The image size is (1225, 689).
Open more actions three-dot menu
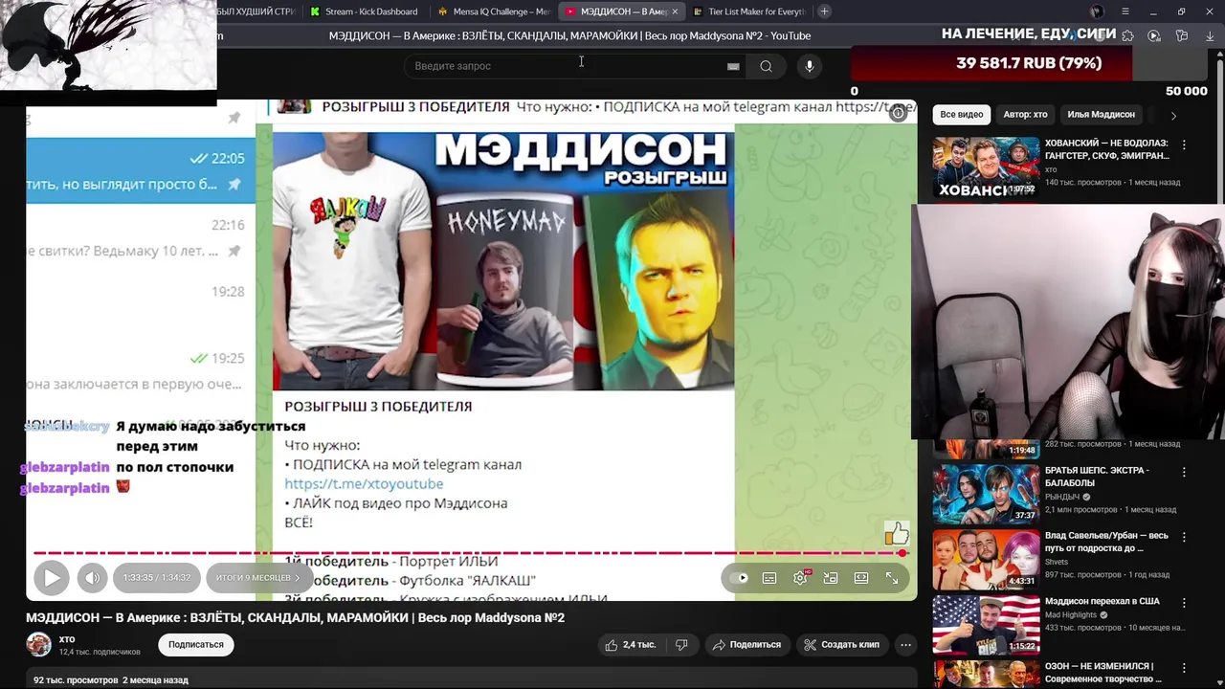[905, 645]
